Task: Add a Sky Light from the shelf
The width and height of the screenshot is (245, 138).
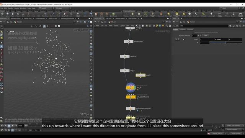Action: (x=184, y=15)
